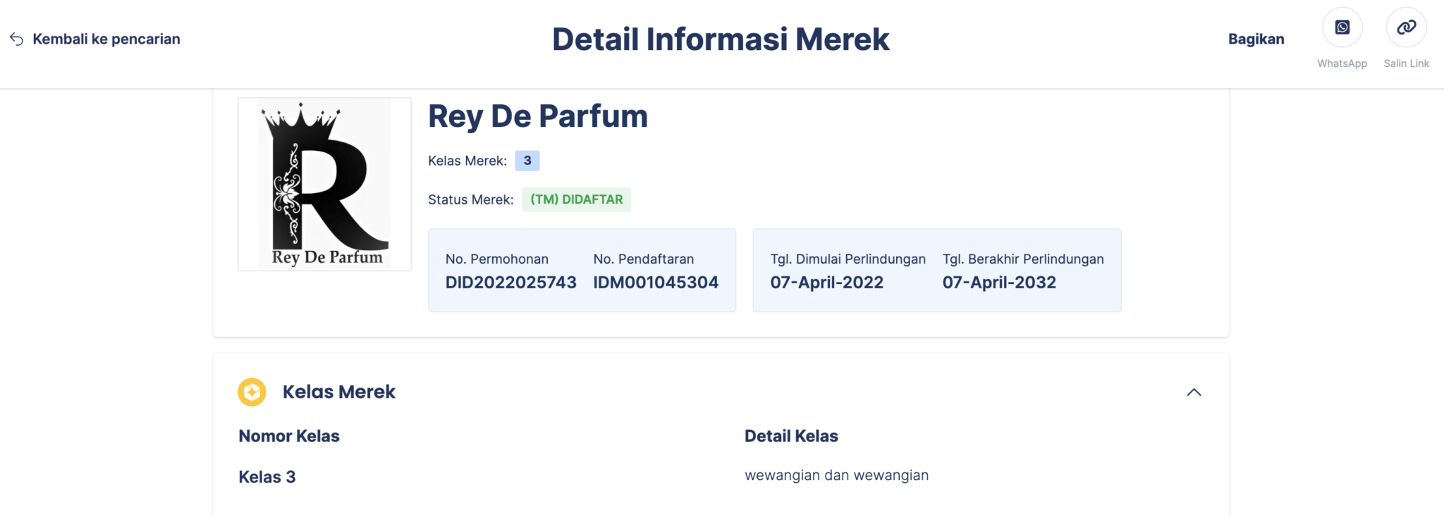
Task: Go back via Kembali ke pencarian
Action: coord(106,39)
